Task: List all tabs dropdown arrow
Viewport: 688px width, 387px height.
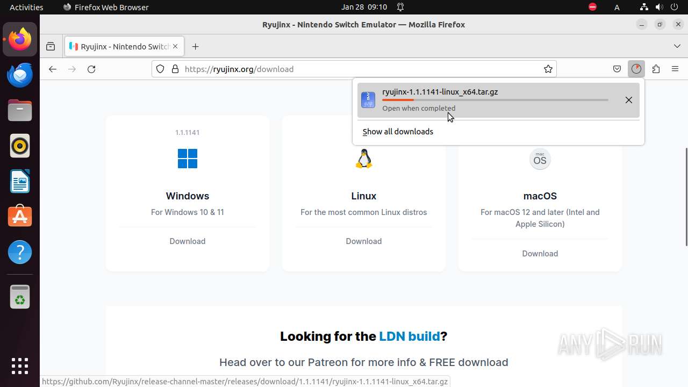Action: (x=677, y=47)
